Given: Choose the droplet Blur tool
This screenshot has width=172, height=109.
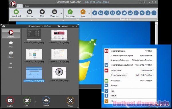Looking at the screenshot, I should [x=107, y=13].
